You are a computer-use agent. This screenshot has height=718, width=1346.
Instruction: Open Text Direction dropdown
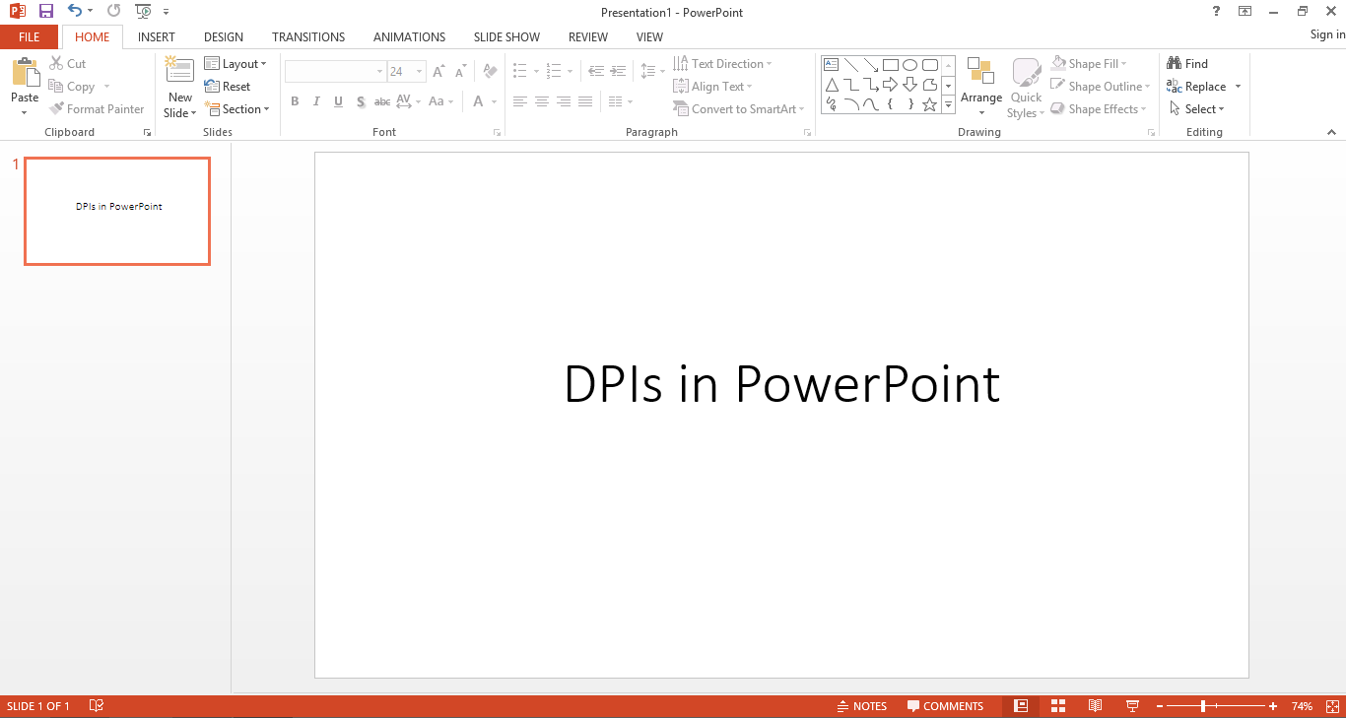[722, 64]
